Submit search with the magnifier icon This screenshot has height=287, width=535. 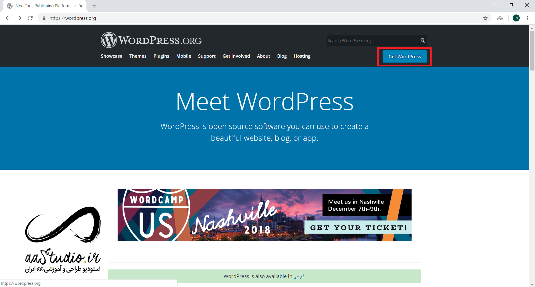[x=422, y=40]
